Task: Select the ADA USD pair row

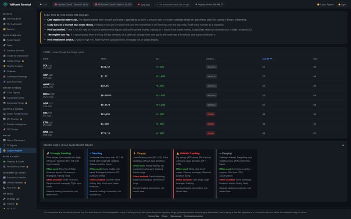Action: click(x=193, y=105)
